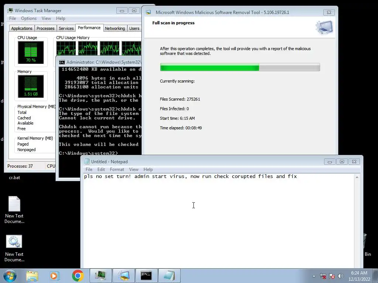Click the Removal Tool title bar icon

pos(149,12)
